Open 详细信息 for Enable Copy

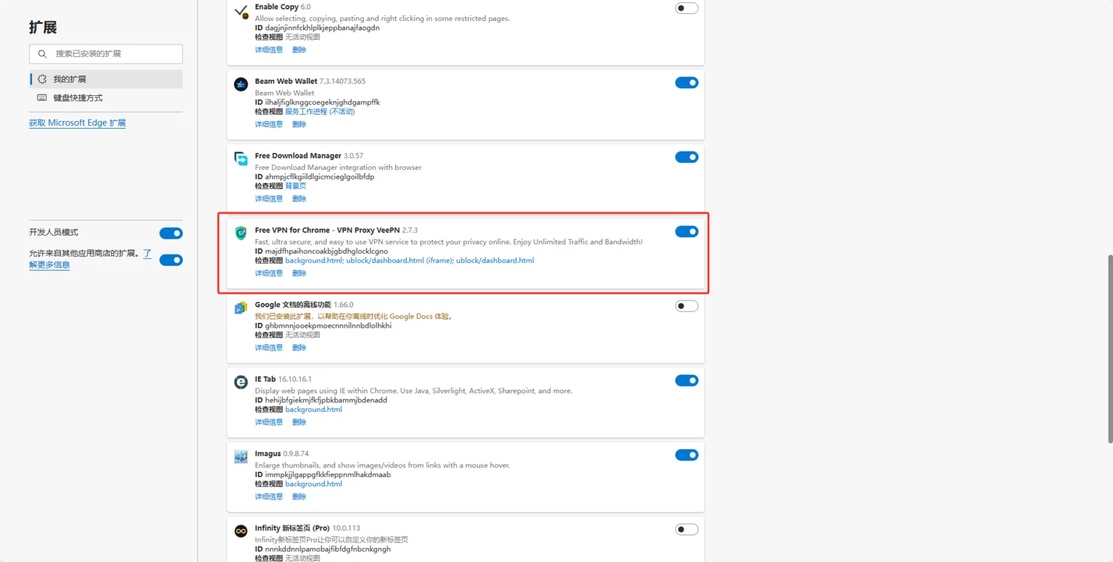click(x=269, y=50)
